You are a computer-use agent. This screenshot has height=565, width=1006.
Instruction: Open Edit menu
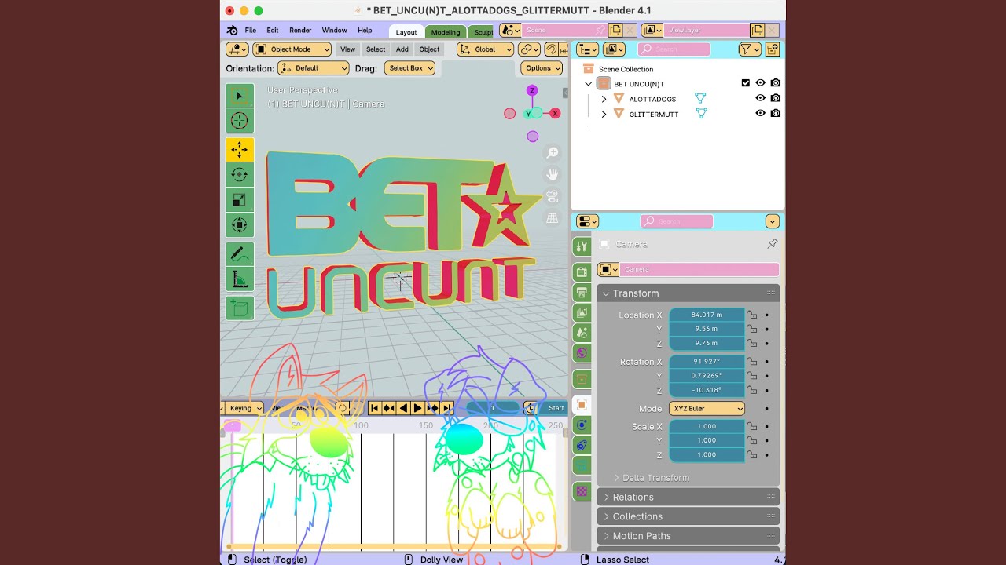272,31
